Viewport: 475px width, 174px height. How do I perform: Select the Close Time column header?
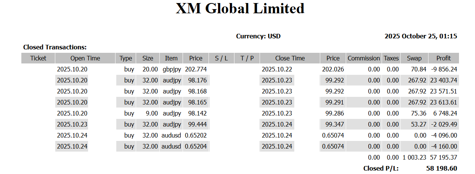click(290, 58)
